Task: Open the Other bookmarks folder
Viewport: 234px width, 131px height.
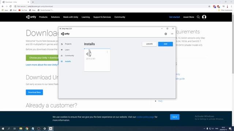Action: point(225,10)
